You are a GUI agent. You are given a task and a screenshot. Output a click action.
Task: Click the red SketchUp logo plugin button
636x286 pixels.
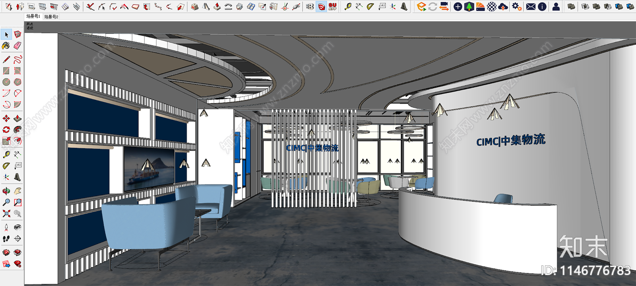pos(321,6)
